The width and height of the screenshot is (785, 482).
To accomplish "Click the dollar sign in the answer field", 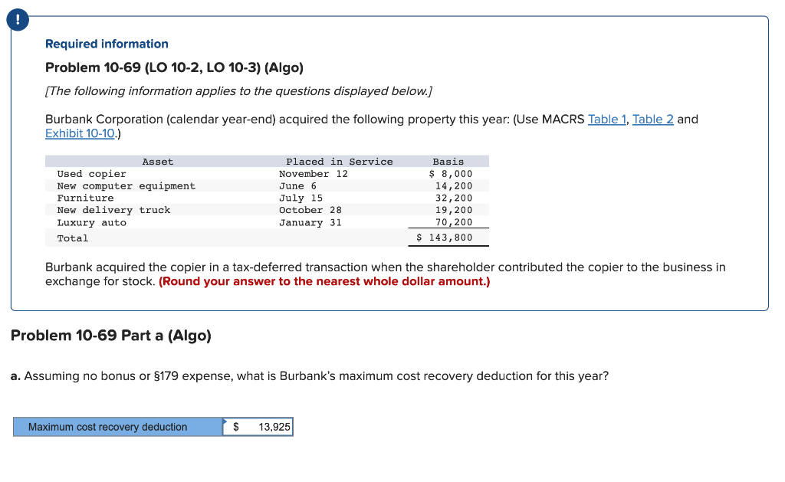I will coord(235,427).
